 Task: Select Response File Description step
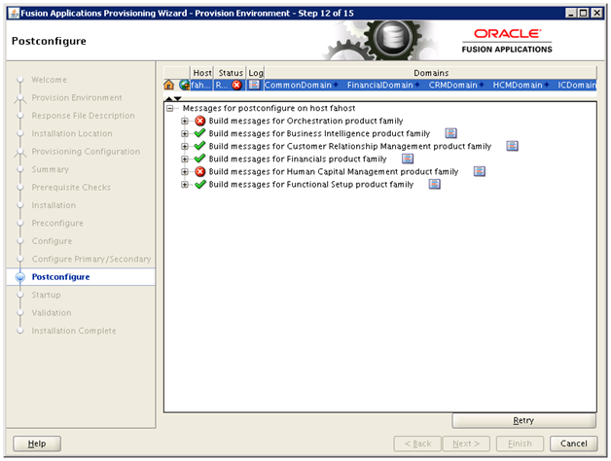[x=83, y=116]
